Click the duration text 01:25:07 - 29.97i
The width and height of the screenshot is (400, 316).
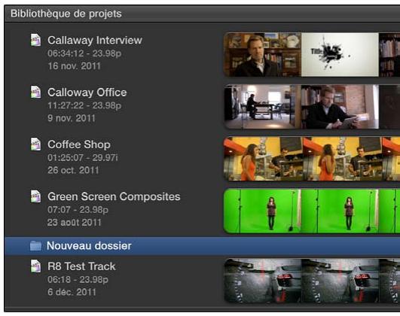pos(83,157)
